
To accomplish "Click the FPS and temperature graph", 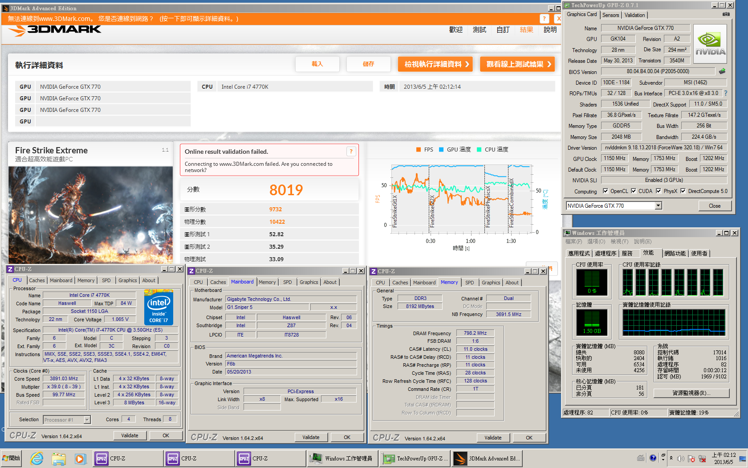I will 461,198.
